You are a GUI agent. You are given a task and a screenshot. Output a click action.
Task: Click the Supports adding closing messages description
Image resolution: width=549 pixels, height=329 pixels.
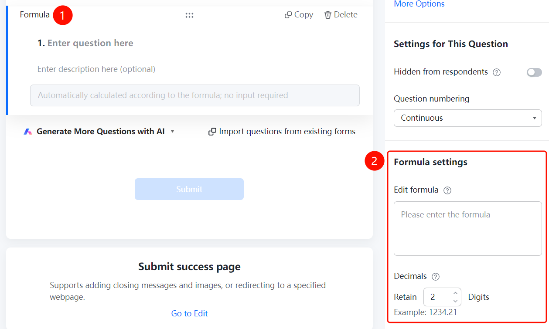click(188, 291)
